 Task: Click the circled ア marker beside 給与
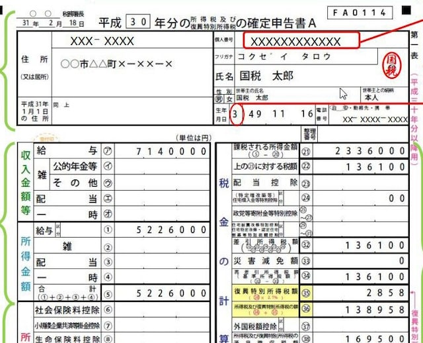pos(108,151)
